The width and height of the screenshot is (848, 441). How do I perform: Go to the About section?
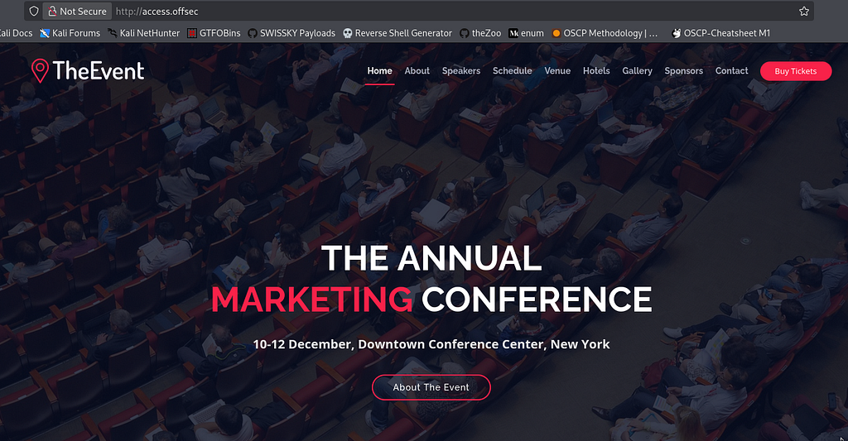click(417, 71)
